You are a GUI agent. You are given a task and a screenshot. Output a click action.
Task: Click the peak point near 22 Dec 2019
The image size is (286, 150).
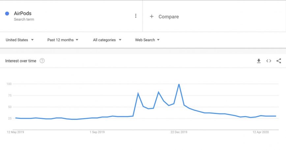(x=179, y=84)
